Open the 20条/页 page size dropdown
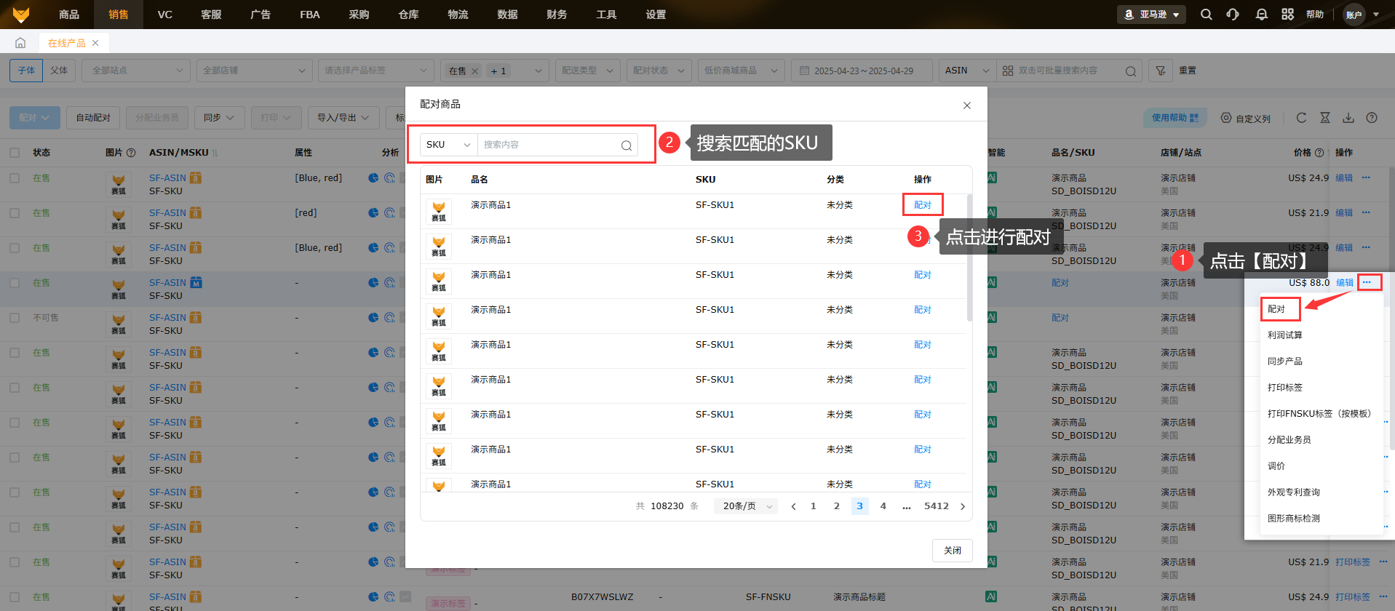This screenshot has height=611, width=1395. pos(747,506)
